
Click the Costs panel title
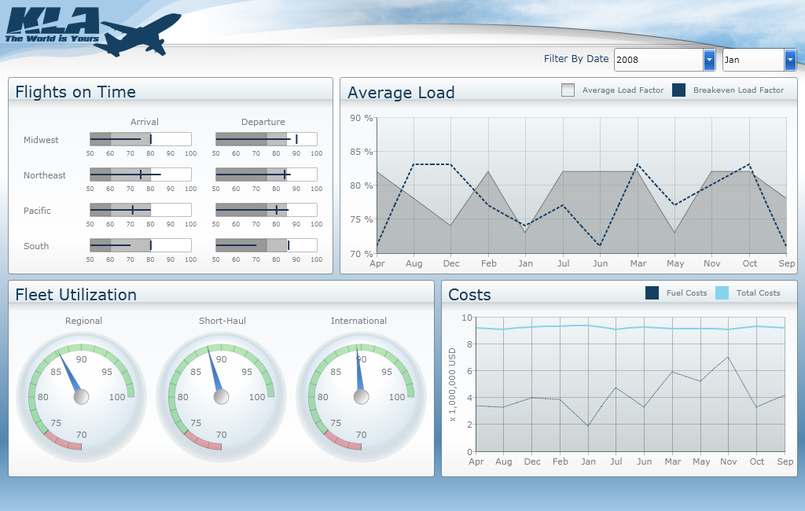tap(469, 296)
